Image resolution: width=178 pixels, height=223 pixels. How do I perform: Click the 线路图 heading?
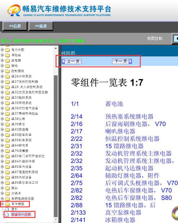tap(68, 53)
